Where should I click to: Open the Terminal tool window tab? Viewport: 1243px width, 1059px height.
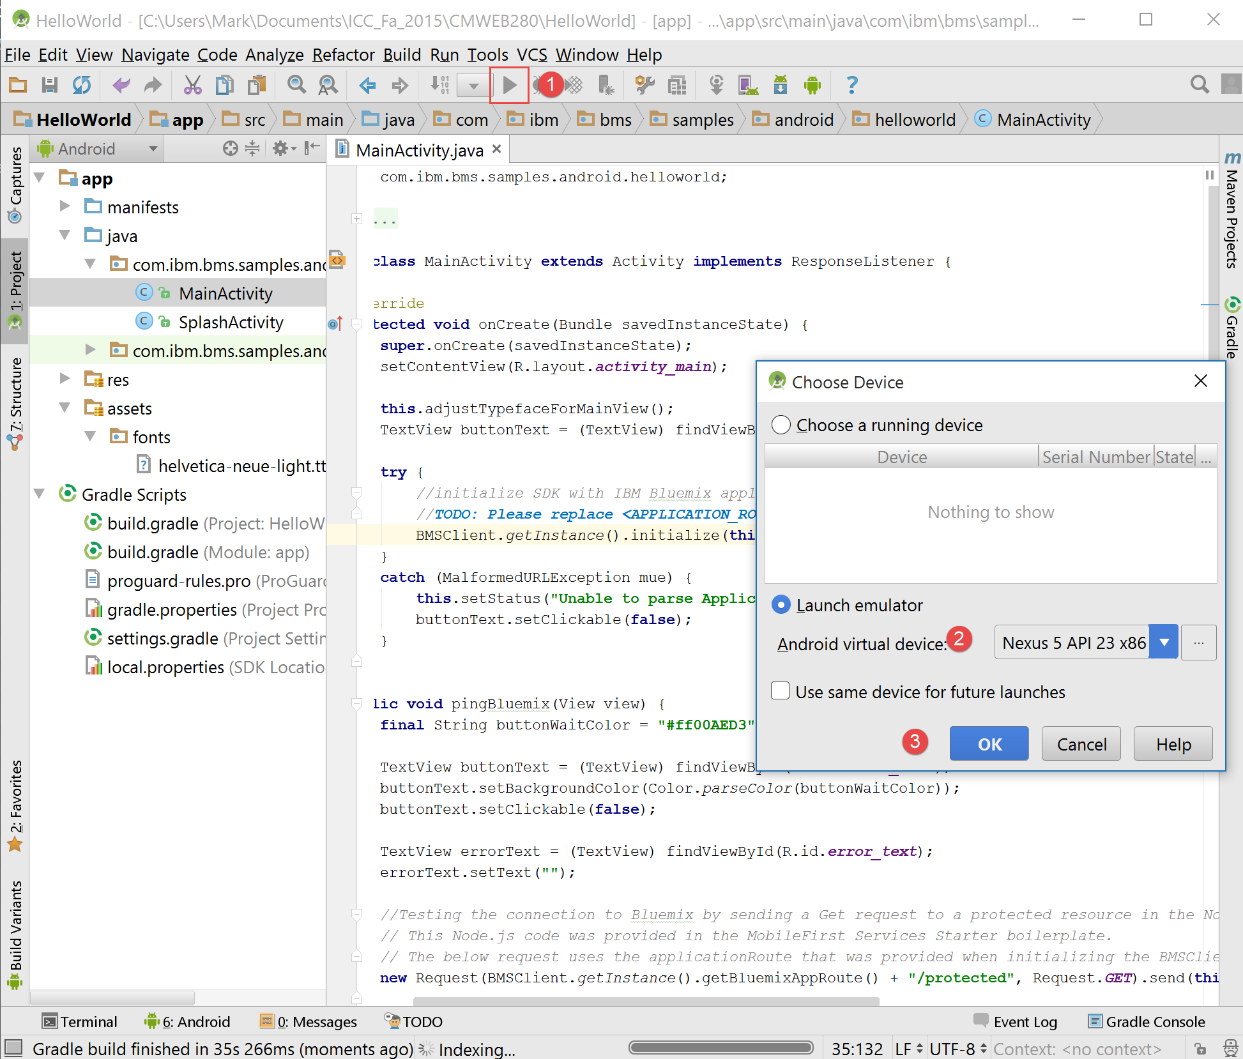tap(80, 1021)
